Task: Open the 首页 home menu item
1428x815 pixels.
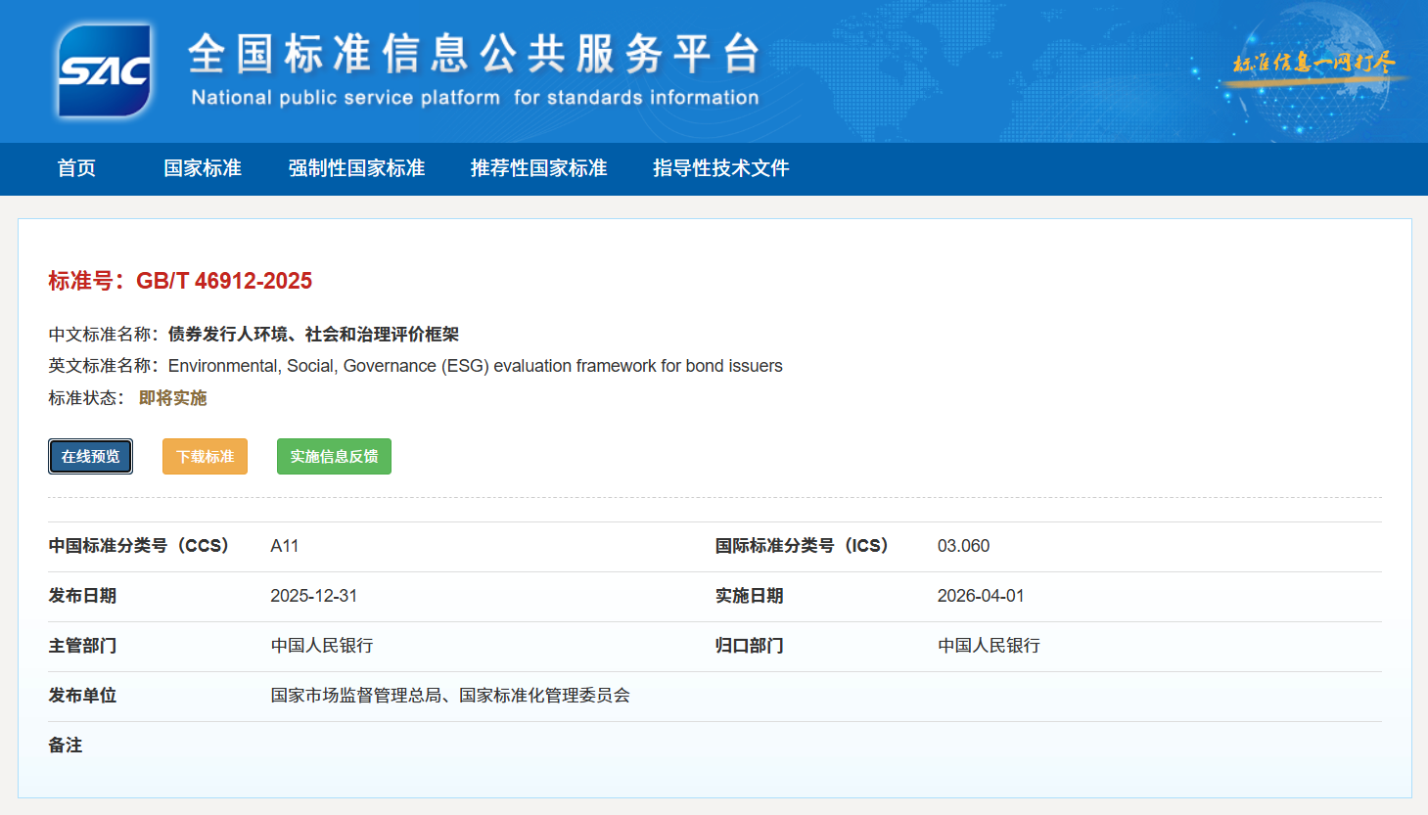Action: point(76,168)
